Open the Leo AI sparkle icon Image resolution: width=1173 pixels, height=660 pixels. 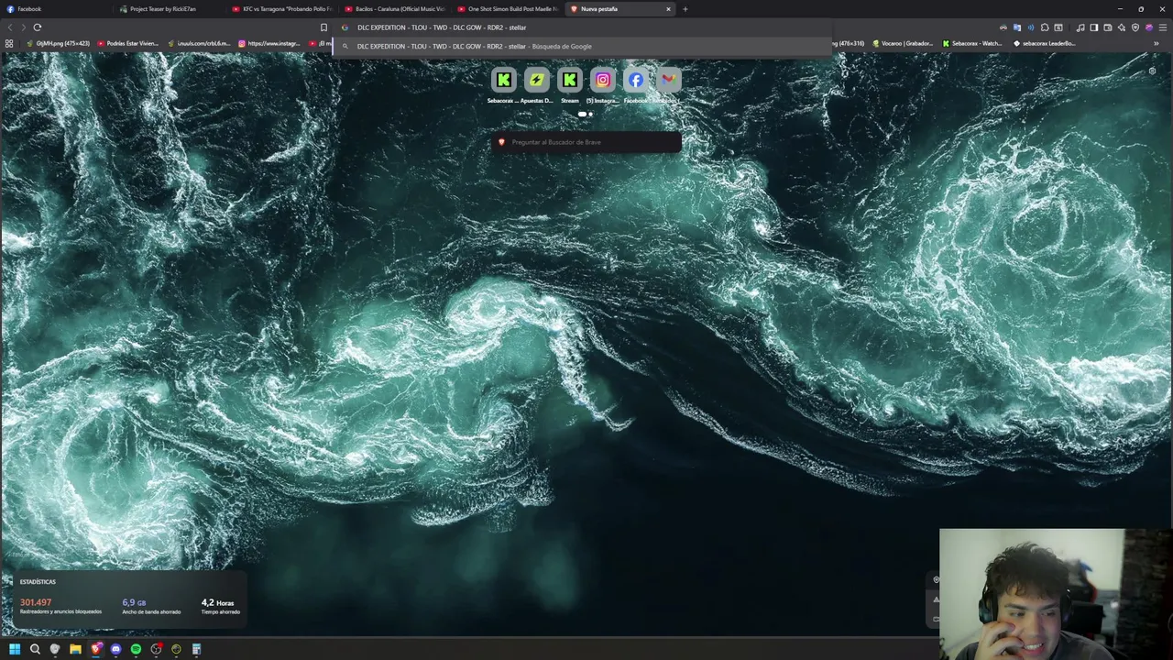[1122, 27]
